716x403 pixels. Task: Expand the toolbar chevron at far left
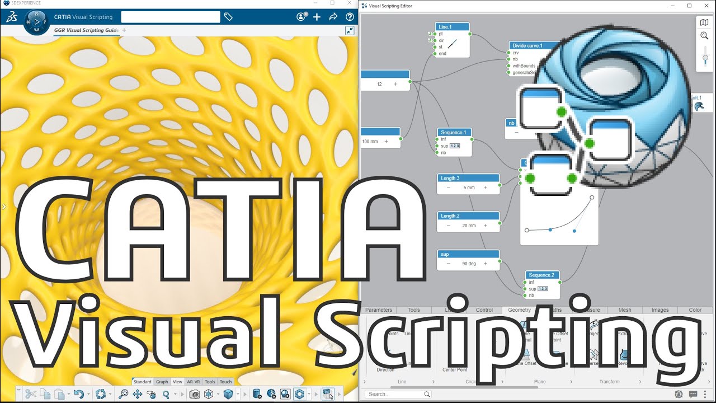point(18,390)
